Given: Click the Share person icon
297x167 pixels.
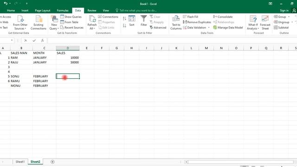Looking at the screenshot, I should tap(294, 11).
